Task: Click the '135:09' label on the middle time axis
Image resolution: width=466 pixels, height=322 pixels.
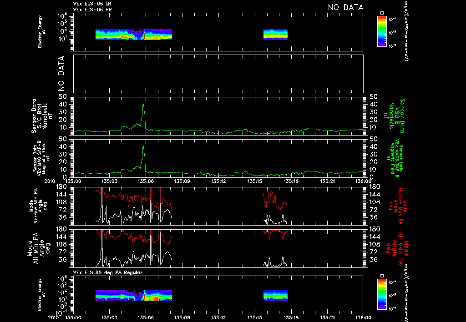Action: 182,181
